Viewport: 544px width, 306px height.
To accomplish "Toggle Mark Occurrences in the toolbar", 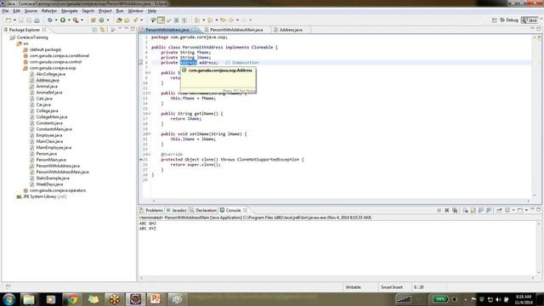I will pyautogui.click(x=161, y=20).
